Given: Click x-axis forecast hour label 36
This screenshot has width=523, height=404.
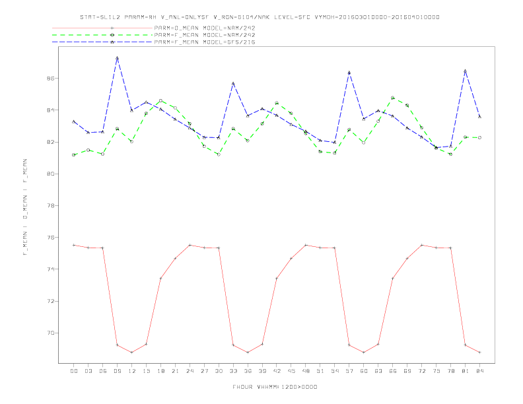Looking at the screenshot, I should (248, 371).
